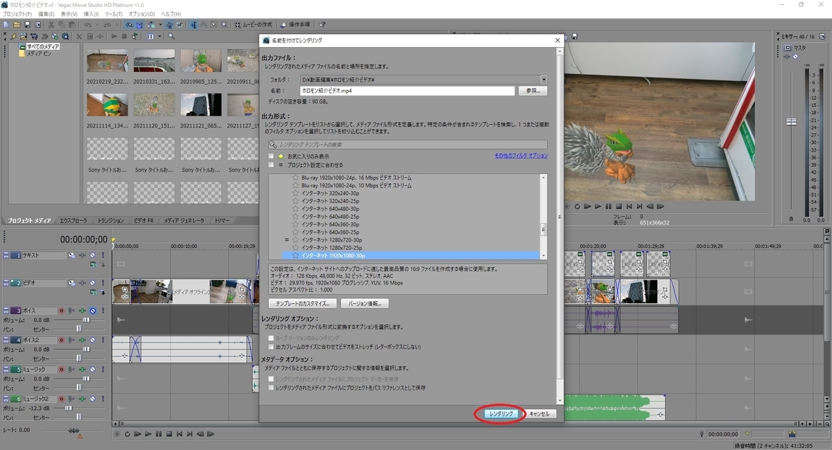Click the playback rate slider handle
Screen dimensions: 832x450
coord(73,431)
